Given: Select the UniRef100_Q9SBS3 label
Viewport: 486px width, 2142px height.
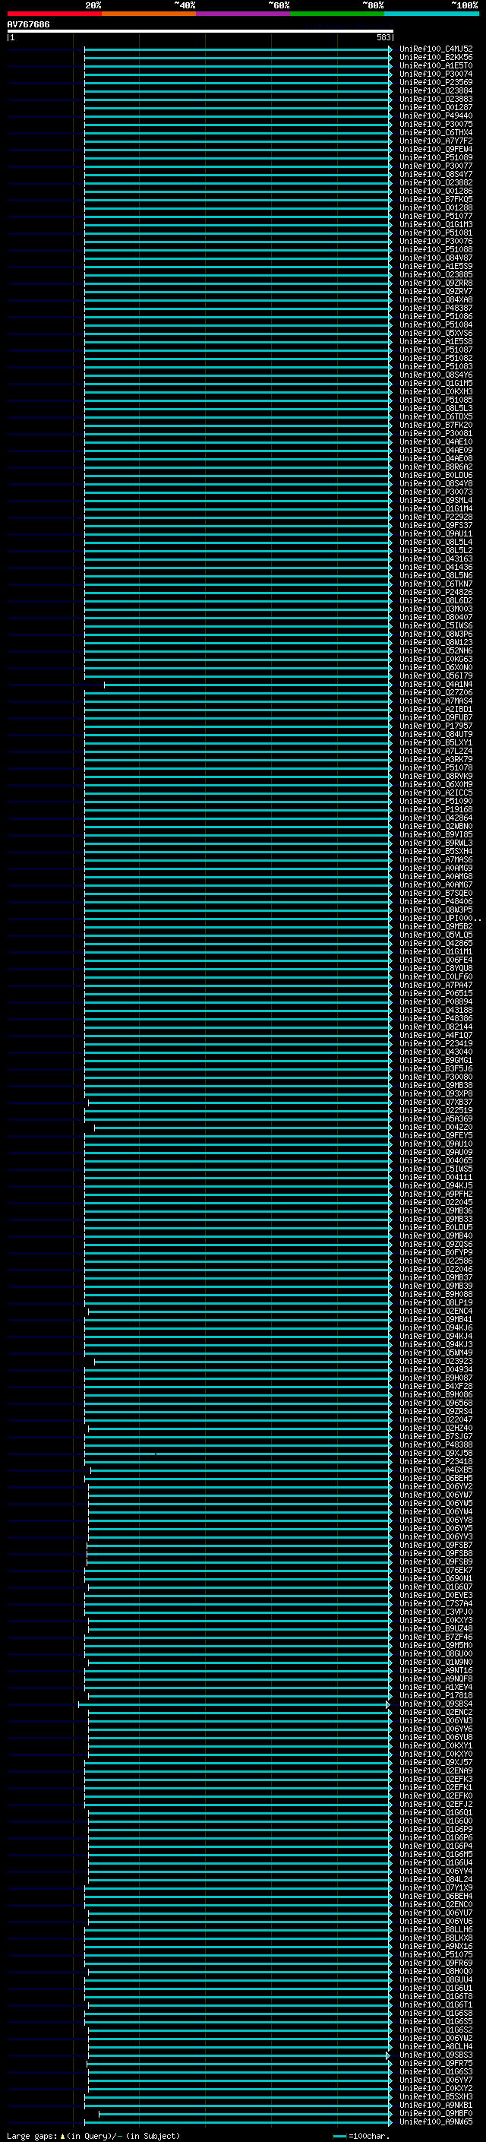Looking at the screenshot, I should [436, 2055].
